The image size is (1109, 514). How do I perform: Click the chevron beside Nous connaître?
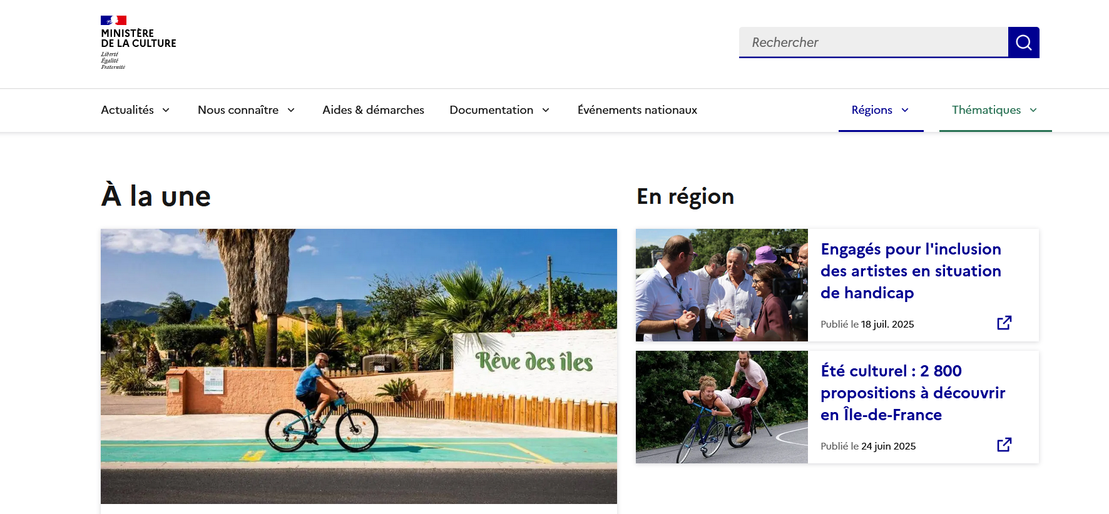click(x=291, y=110)
